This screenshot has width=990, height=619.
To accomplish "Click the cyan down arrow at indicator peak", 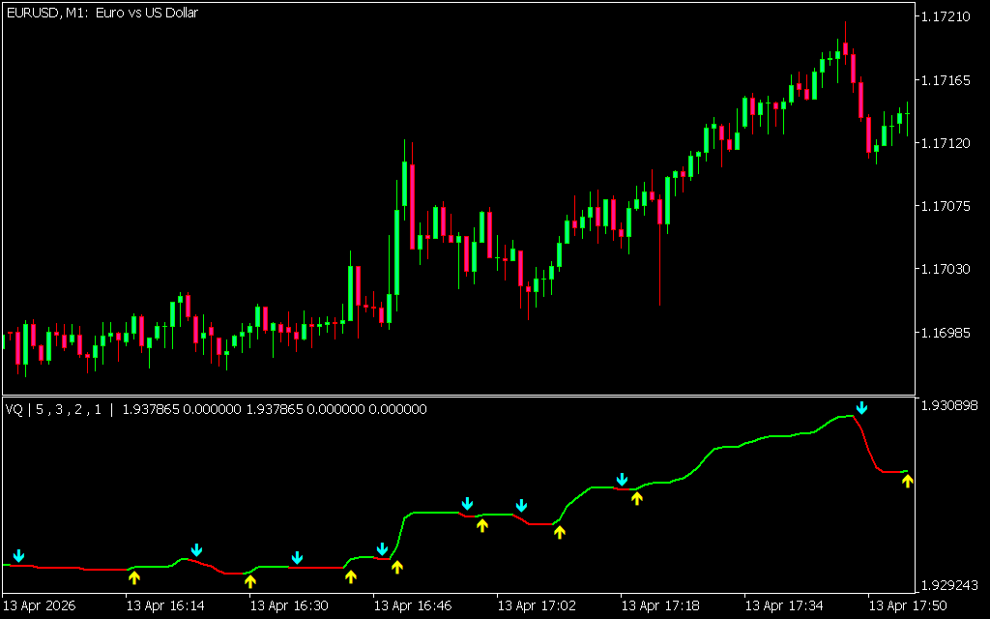I will [861, 407].
